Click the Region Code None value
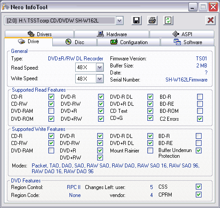This screenshot has height=208, width=220. point(75,195)
